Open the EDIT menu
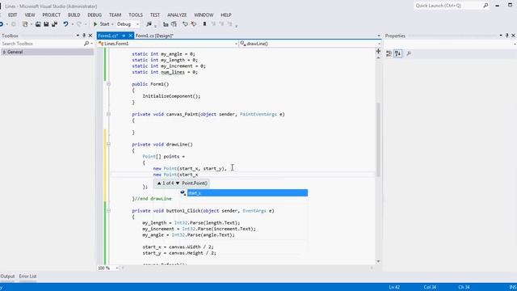 click(x=13, y=15)
